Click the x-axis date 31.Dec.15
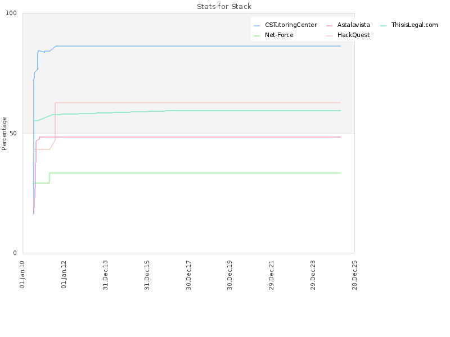Image resolution: width=450 pixels, height=337 pixels. point(147,275)
